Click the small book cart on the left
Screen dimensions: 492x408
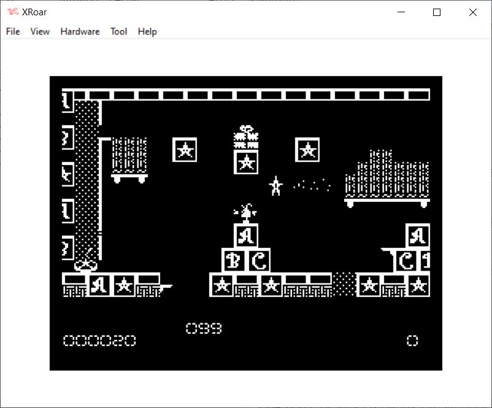(129, 160)
